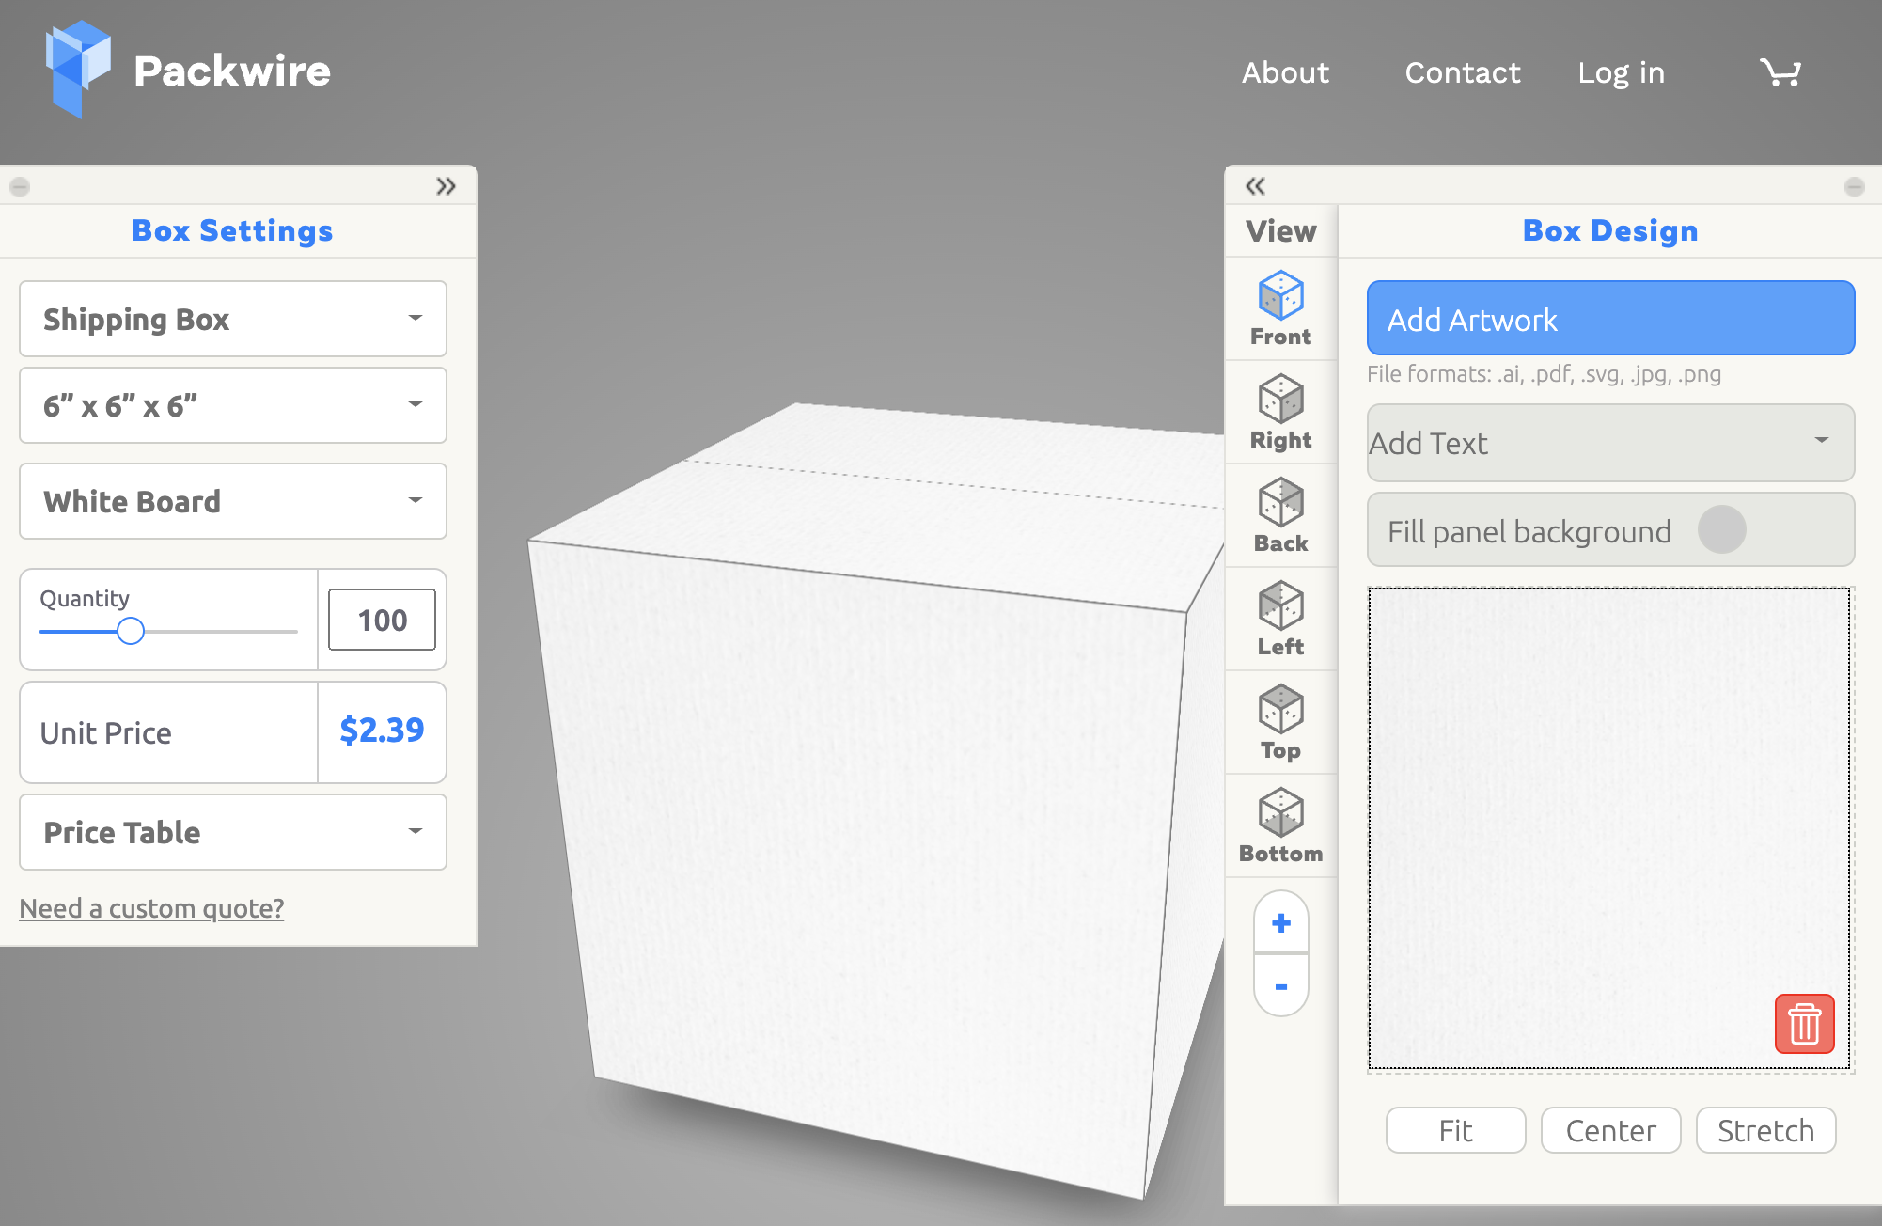The height and width of the screenshot is (1226, 1882).
Task: Toggle Fill panel background switch
Action: [x=1721, y=529]
